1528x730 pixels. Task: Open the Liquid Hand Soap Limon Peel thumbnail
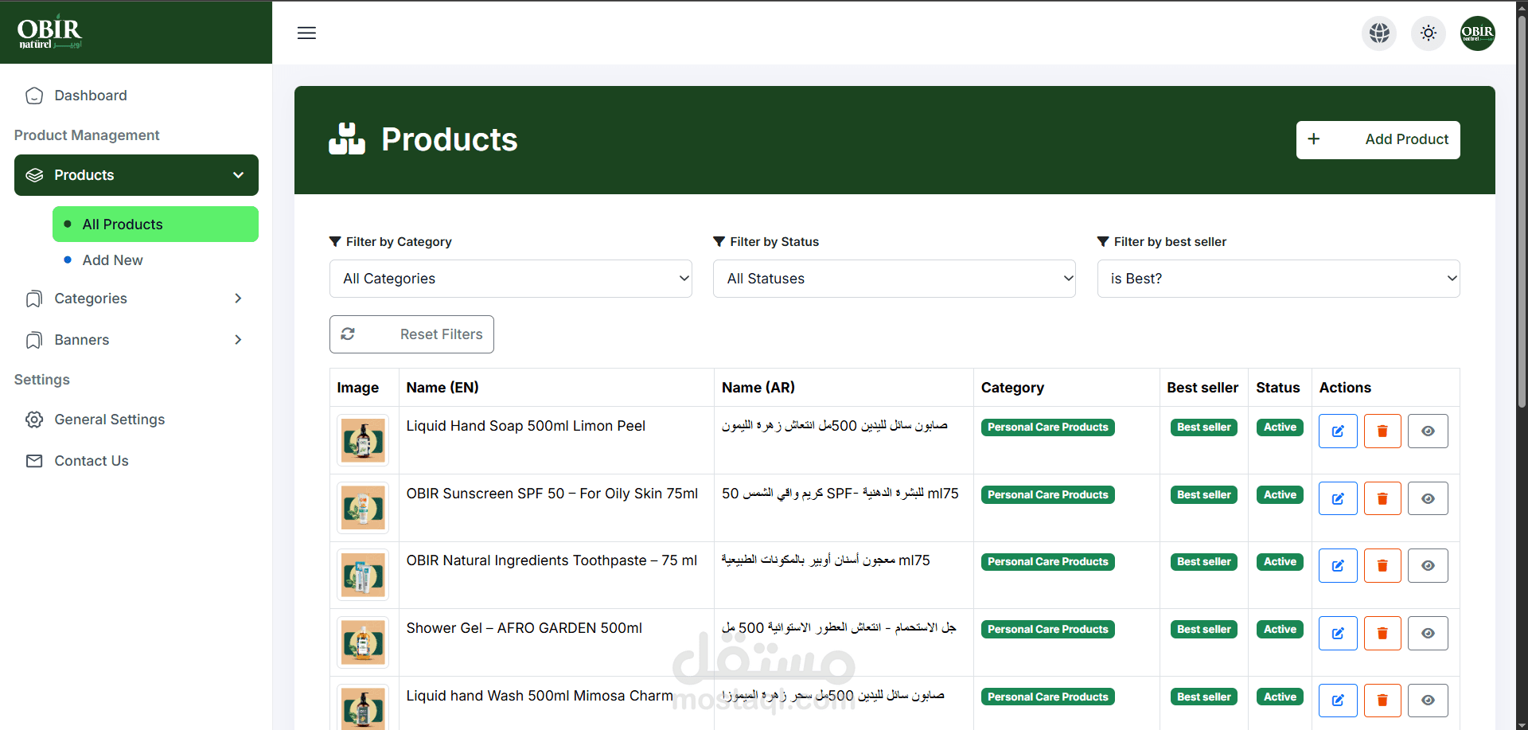click(x=363, y=440)
